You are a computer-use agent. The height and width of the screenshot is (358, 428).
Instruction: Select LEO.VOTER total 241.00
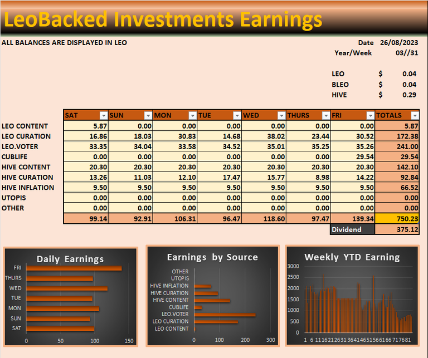pyautogui.click(x=397, y=146)
